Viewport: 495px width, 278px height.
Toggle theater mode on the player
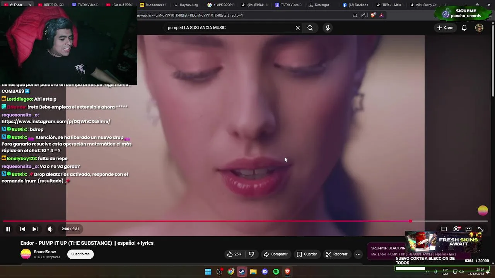point(468,229)
